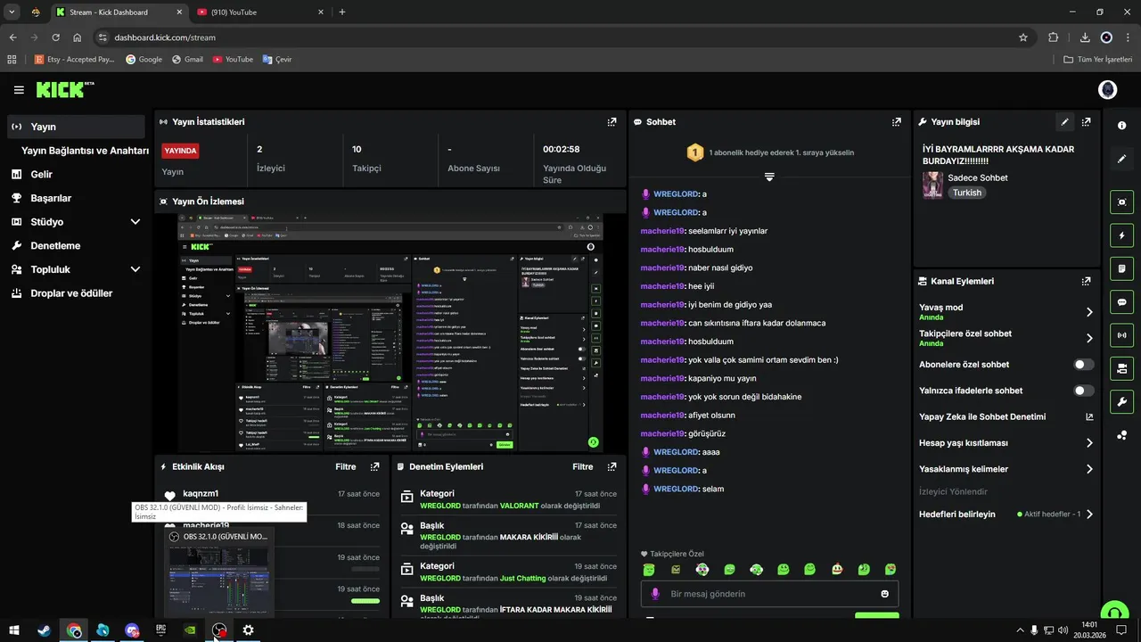Click the OBS window preview thumbnail
The width and height of the screenshot is (1141, 642).
coord(218,580)
